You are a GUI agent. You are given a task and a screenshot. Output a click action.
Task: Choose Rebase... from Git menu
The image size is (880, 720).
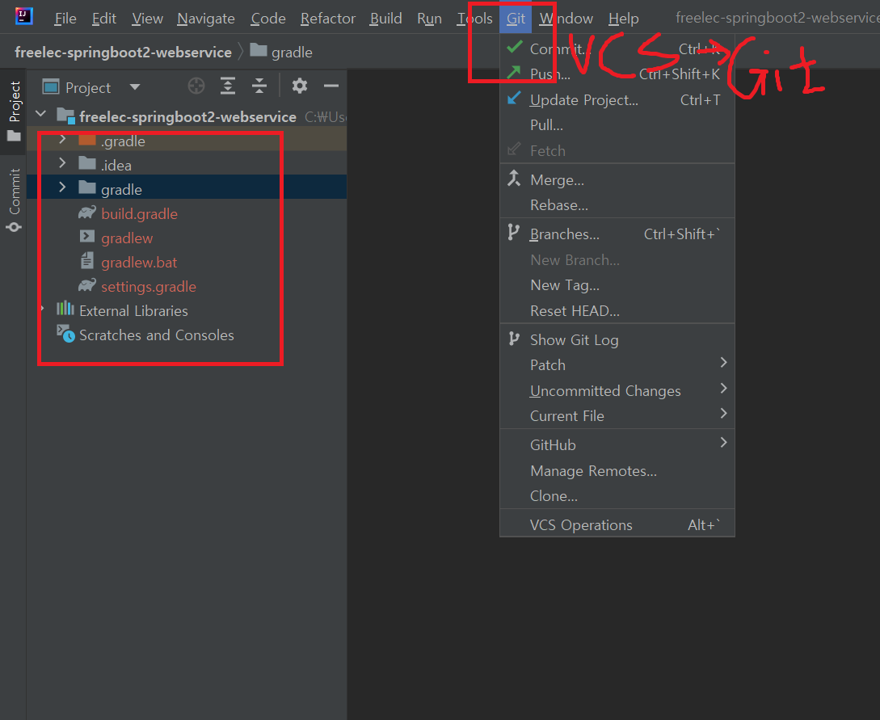click(x=617, y=205)
